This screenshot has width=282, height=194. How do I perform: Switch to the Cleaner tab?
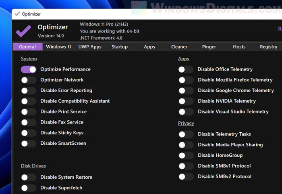(x=179, y=47)
